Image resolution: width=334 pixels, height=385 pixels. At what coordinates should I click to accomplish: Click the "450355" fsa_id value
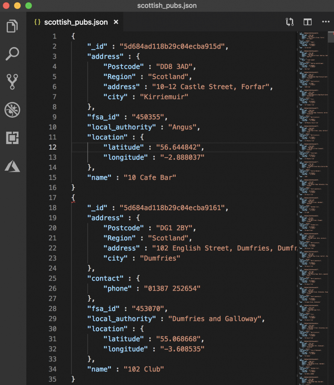[148, 117]
